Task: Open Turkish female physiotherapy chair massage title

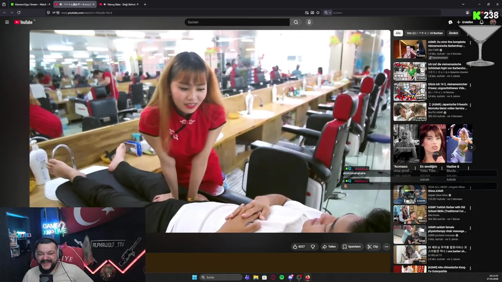Action: (447, 230)
